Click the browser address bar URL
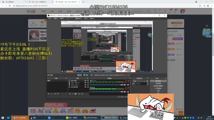 [32, 6]
